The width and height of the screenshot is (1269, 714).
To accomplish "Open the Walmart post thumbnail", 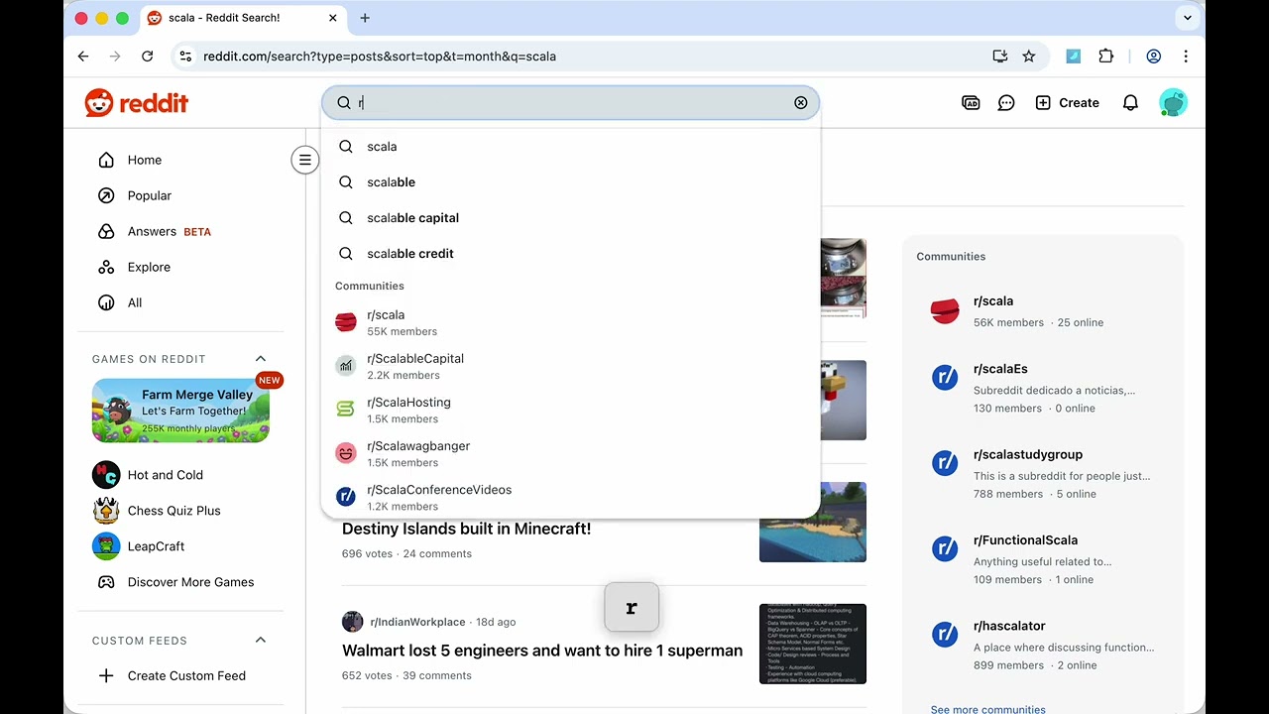I will click(x=813, y=644).
